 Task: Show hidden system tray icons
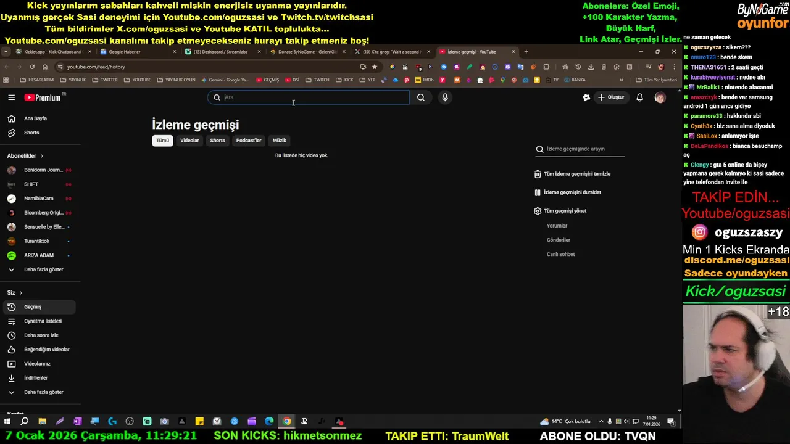[601, 422]
